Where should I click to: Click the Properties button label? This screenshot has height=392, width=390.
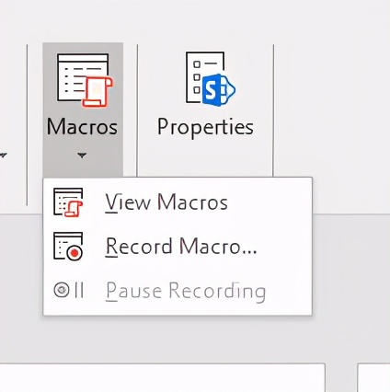pyautogui.click(x=205, y=128)
